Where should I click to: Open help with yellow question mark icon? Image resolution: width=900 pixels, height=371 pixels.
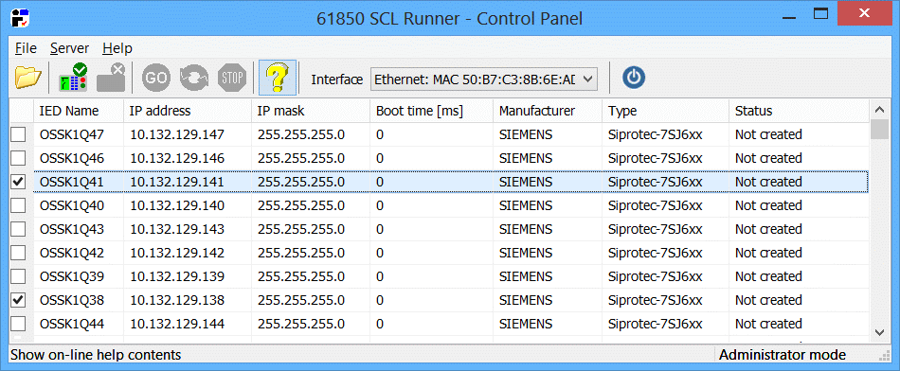coord(278,78)
